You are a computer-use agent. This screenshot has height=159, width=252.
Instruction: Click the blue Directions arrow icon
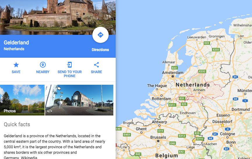tap(101, 35)
